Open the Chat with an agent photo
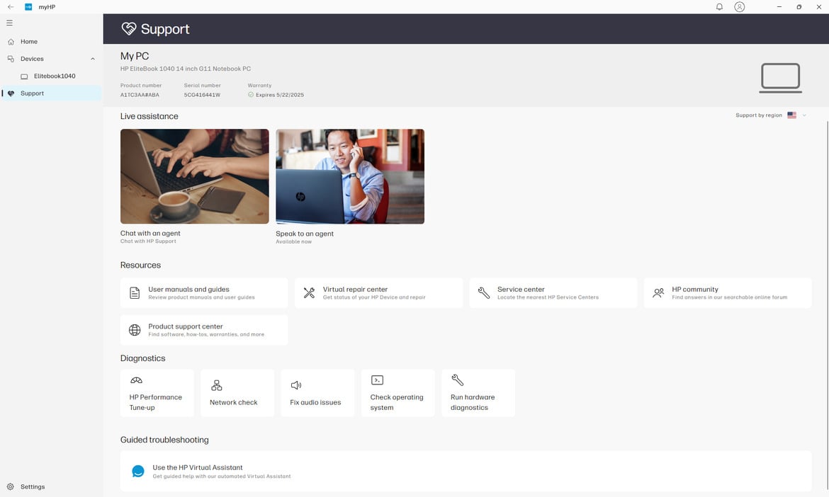The width and height of the screenshot is (829, 497). pos(195,176)
